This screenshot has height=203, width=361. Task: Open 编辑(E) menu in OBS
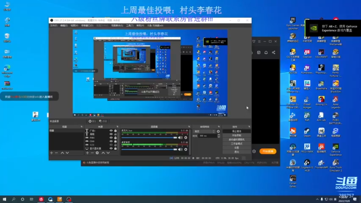(64, 26)
